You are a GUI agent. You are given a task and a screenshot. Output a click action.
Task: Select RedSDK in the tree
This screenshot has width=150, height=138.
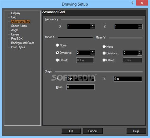pos(17,39)
